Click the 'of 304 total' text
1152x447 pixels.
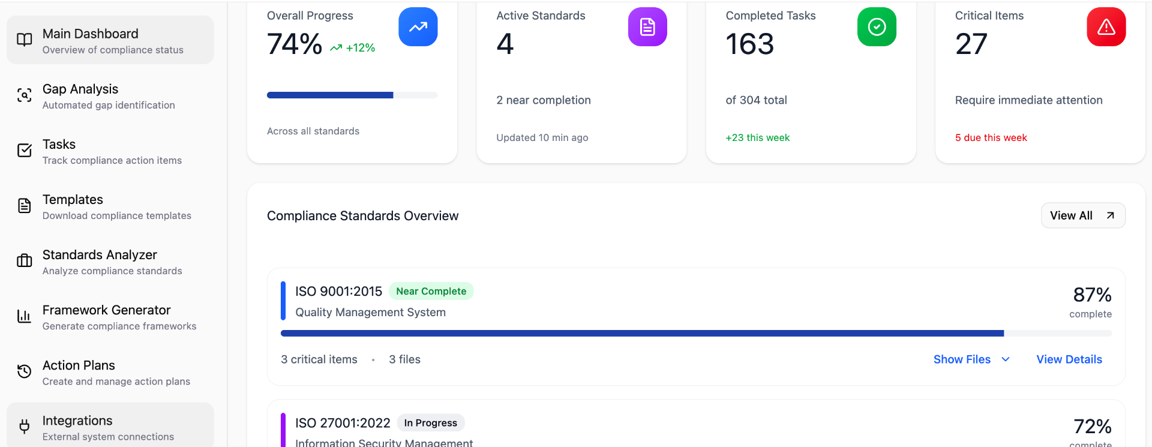[756, 100]
